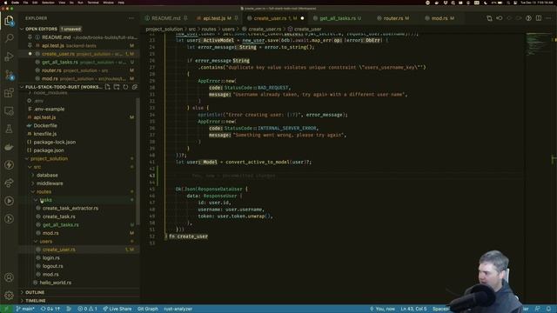Open the Explorer view in activity bar

click(9, 21)
